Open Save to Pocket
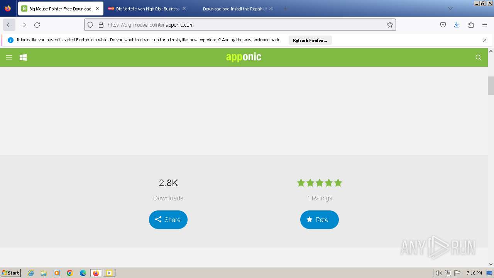Viewport: 494px width, 278px height. coord(443,25)
